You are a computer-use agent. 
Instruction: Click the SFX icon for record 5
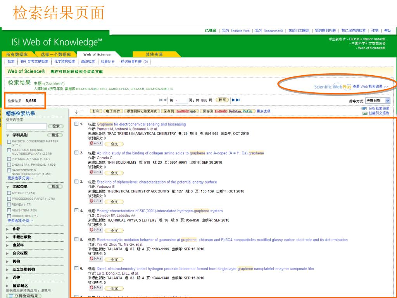click(96, 259)
